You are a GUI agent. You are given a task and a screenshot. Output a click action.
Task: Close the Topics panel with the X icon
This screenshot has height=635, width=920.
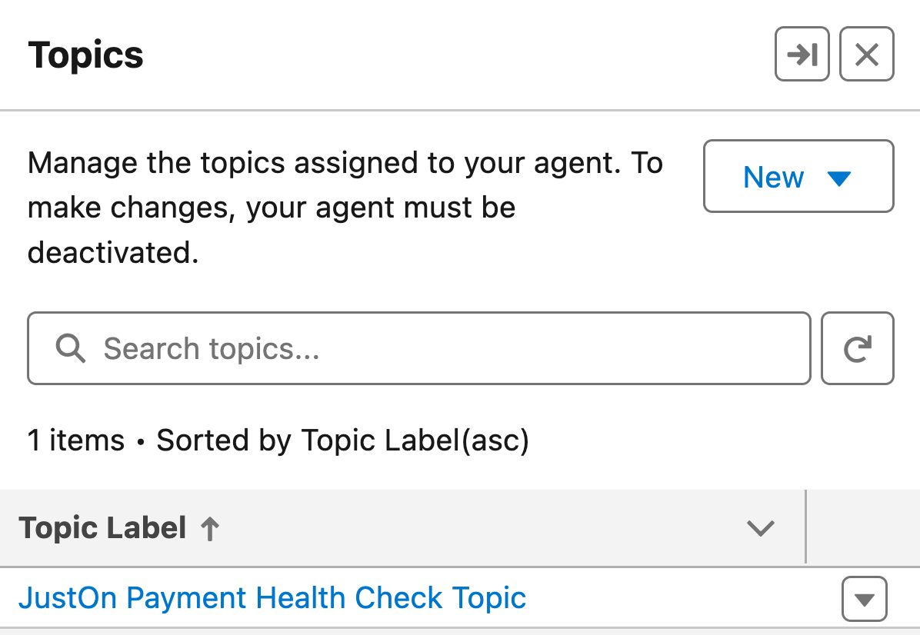[x=866, y=54]
